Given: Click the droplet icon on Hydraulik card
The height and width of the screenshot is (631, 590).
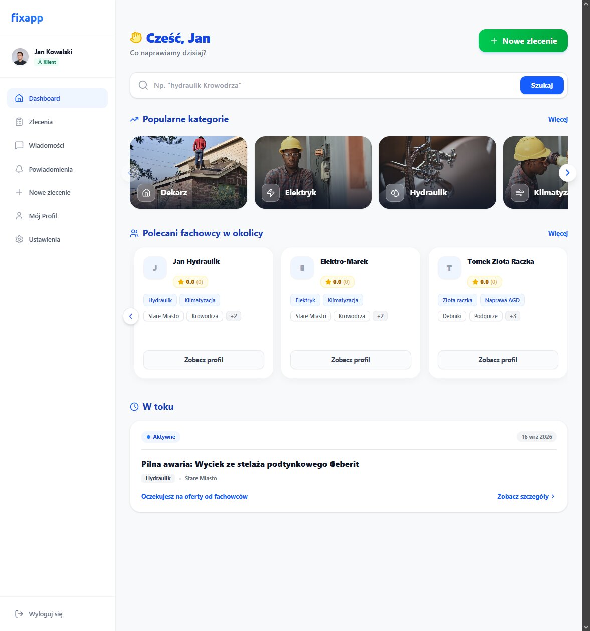Looking at the screenshot, I should tap(395, 192).
